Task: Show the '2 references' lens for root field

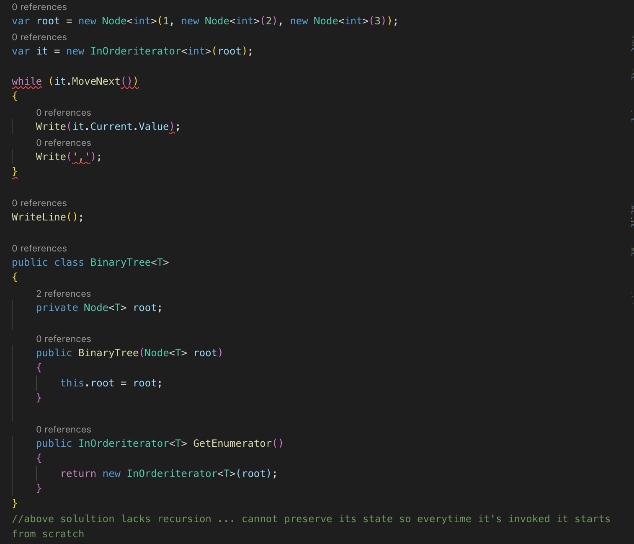Action: [64, 294]
